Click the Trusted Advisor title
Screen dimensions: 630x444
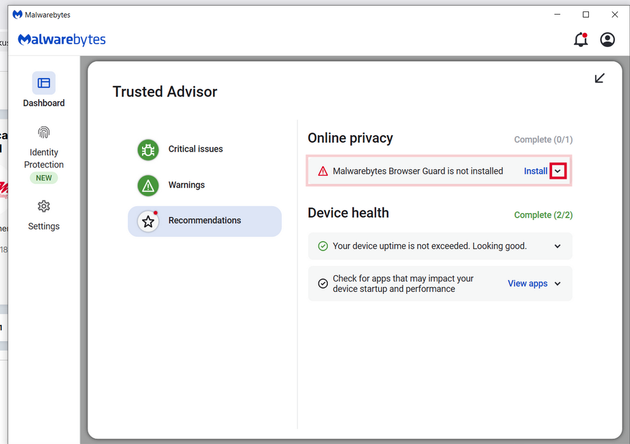165,92
